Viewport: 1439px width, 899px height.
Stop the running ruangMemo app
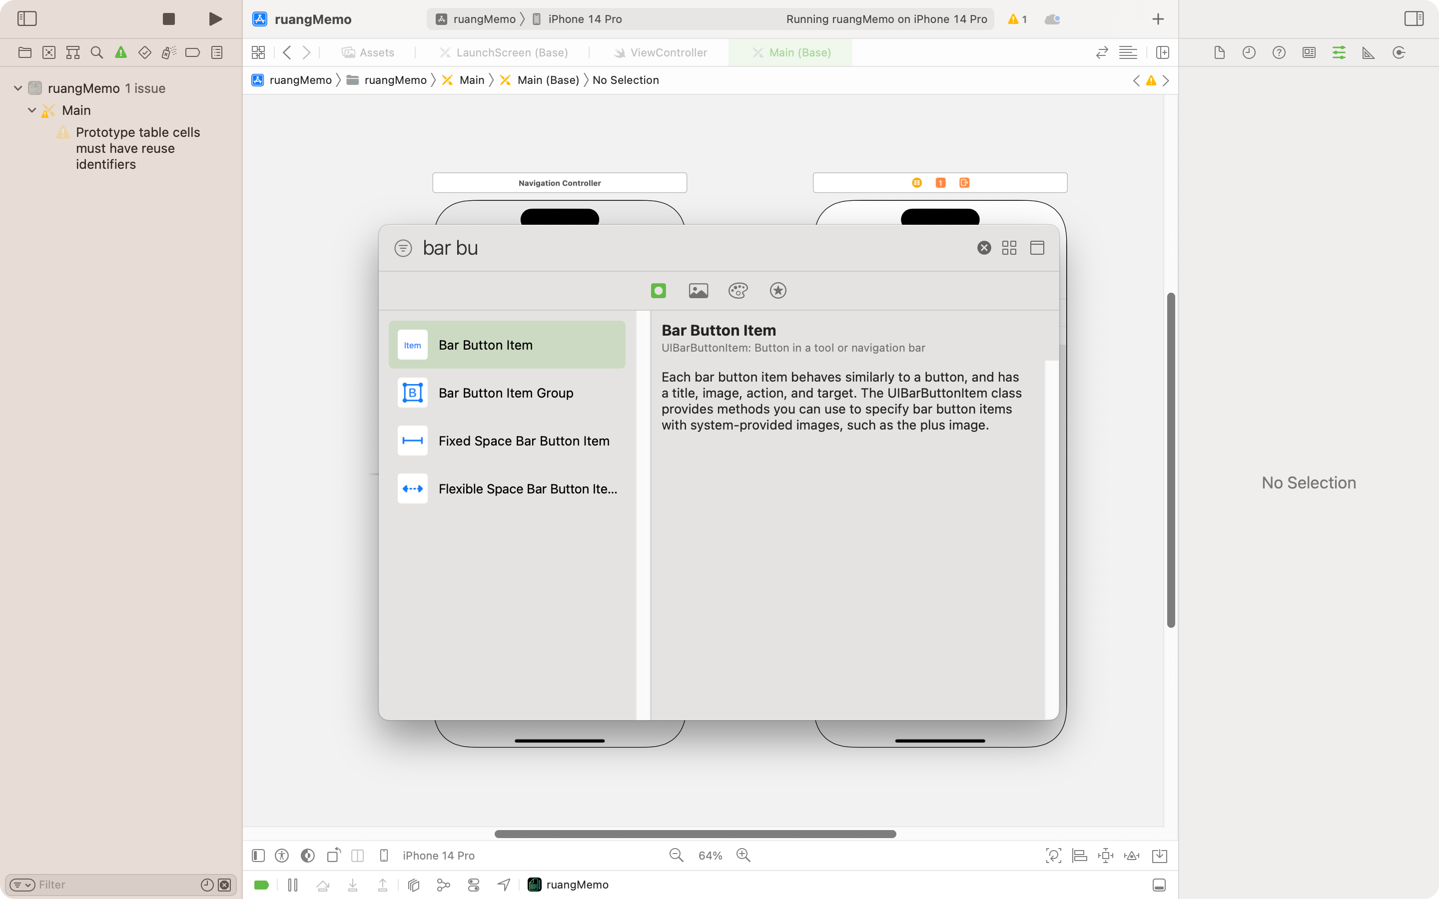pos(169,19)
